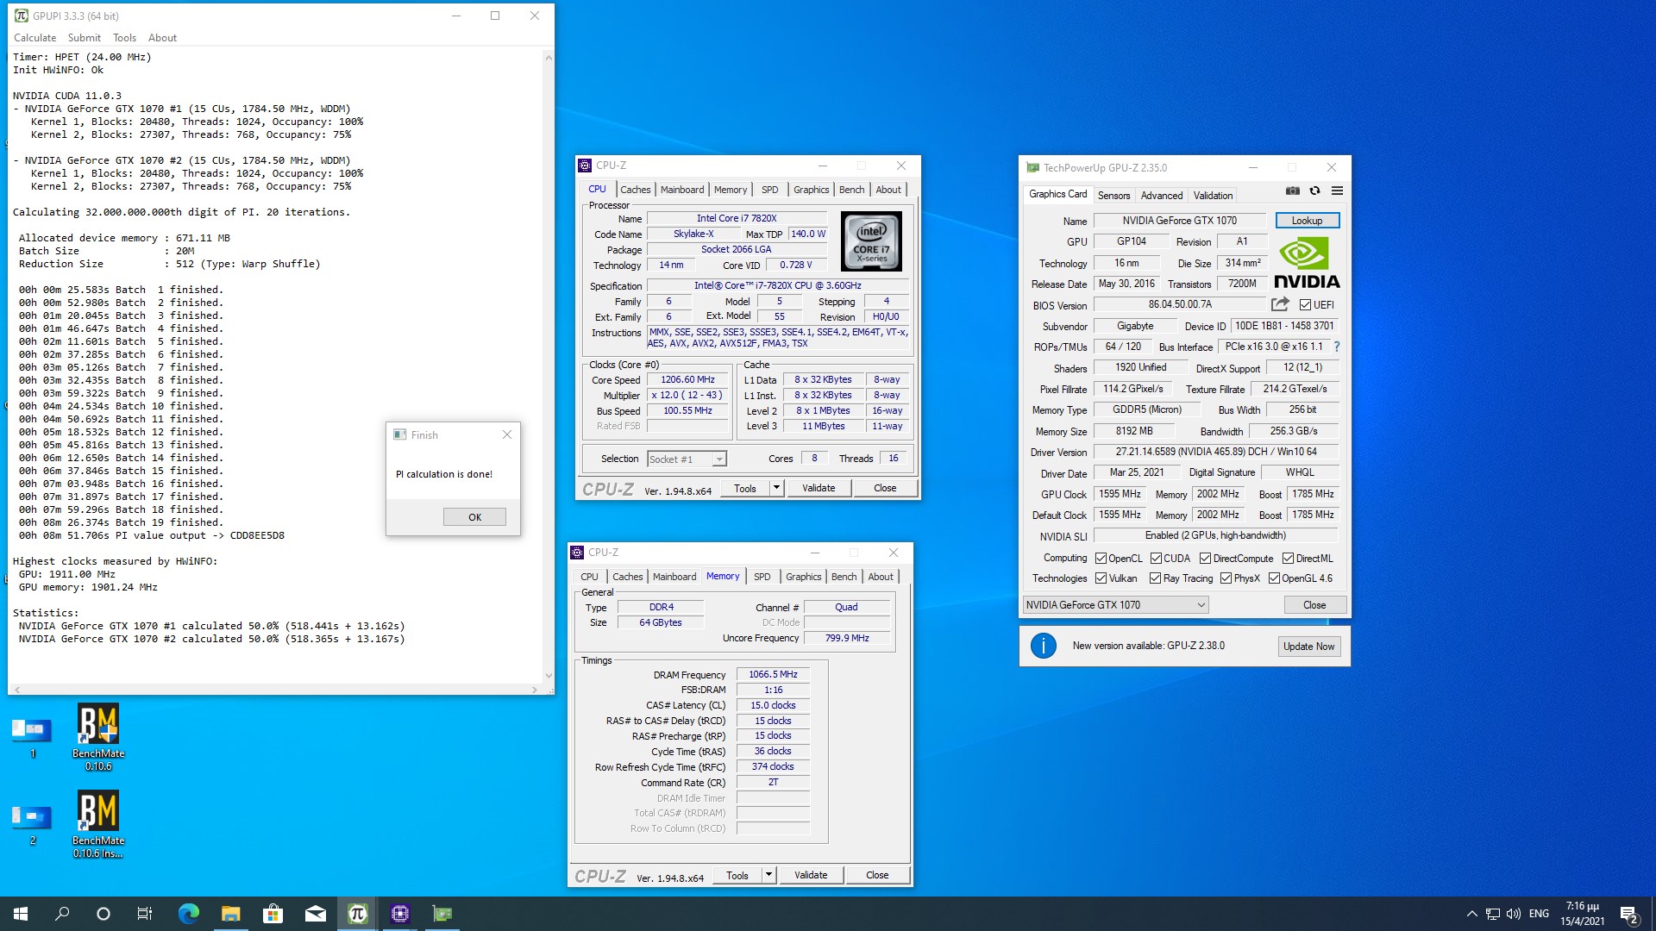Toggle the Vulkan checkbox
Viewport: 1656px width, 931px height.
(1101, 578)
